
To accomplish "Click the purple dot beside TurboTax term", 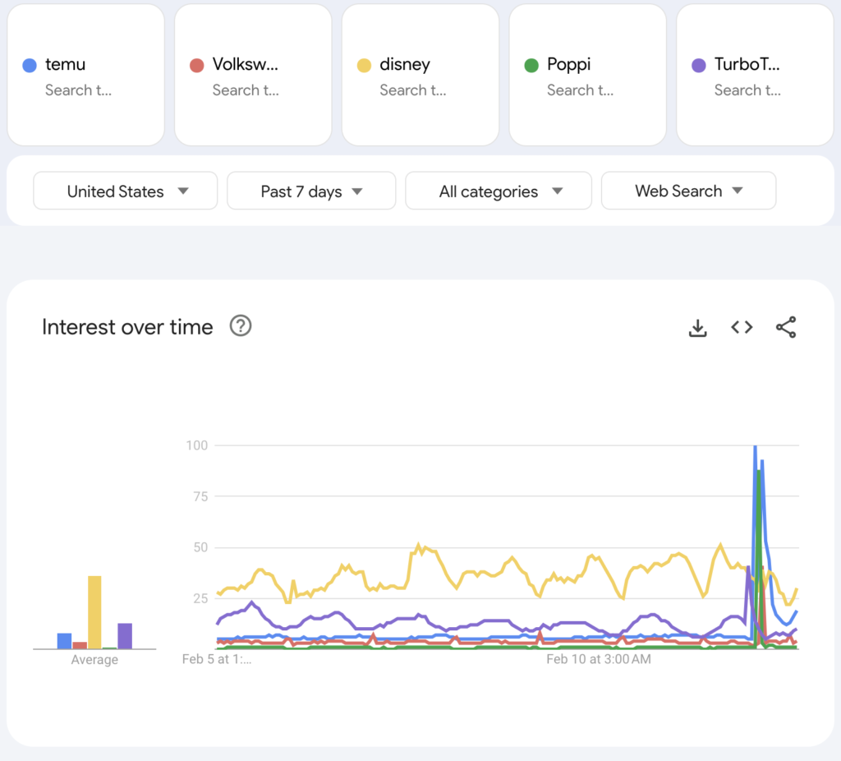I will coord(699,65).
